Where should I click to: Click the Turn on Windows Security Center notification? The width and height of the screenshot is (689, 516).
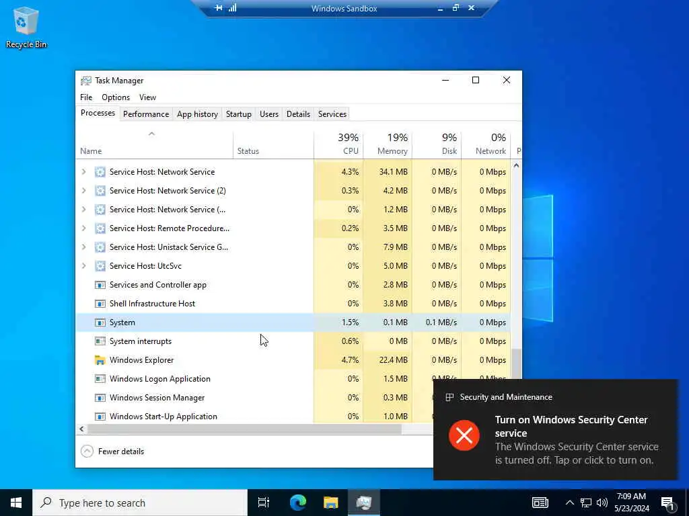[555, 429]
